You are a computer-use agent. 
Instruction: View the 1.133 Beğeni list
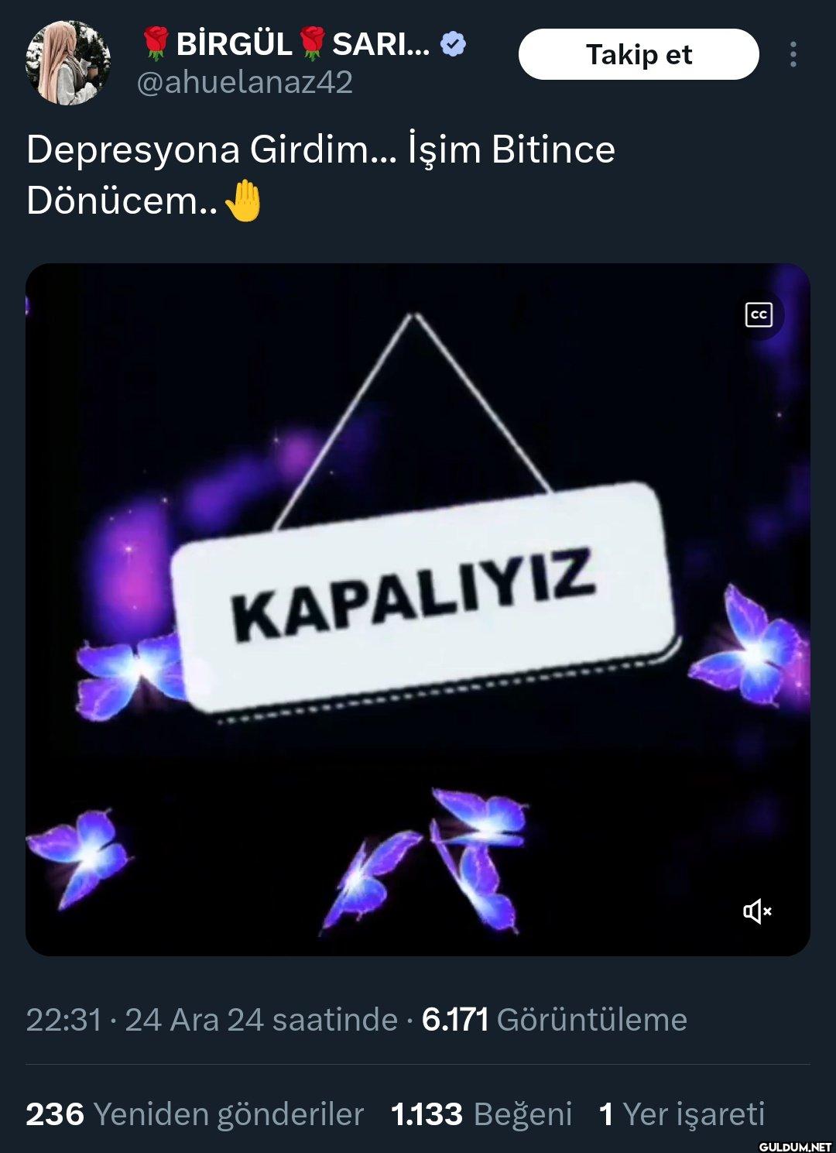point(481,1114)
